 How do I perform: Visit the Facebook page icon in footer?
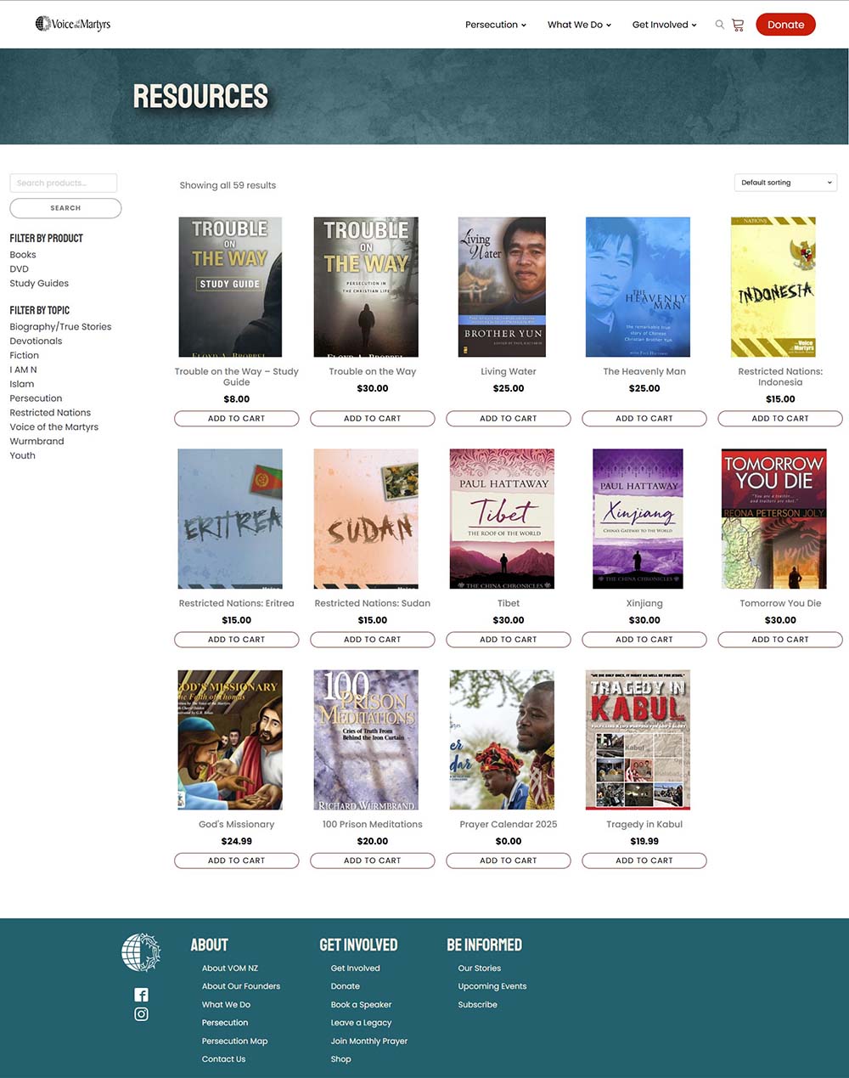(x=141, y=995)
